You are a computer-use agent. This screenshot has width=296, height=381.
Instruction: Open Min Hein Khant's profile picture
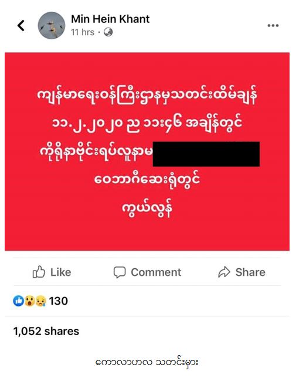click(x=52, y=25)
